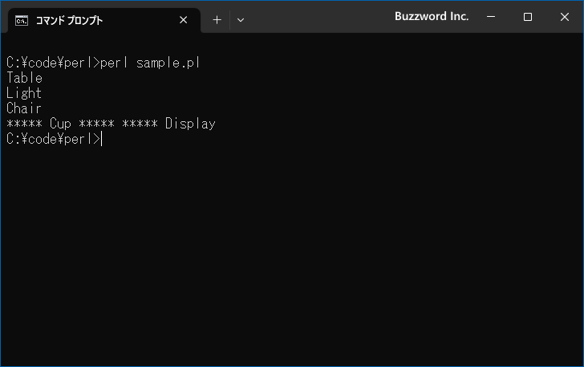Close the terminal window
584x367 pixels.
pos(564,17)
